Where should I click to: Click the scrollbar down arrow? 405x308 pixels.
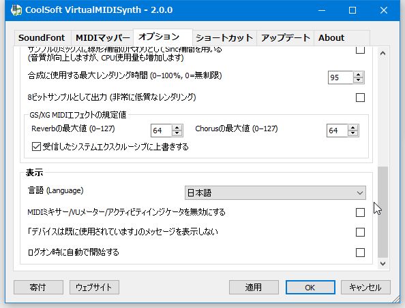(x=382, y=263)
